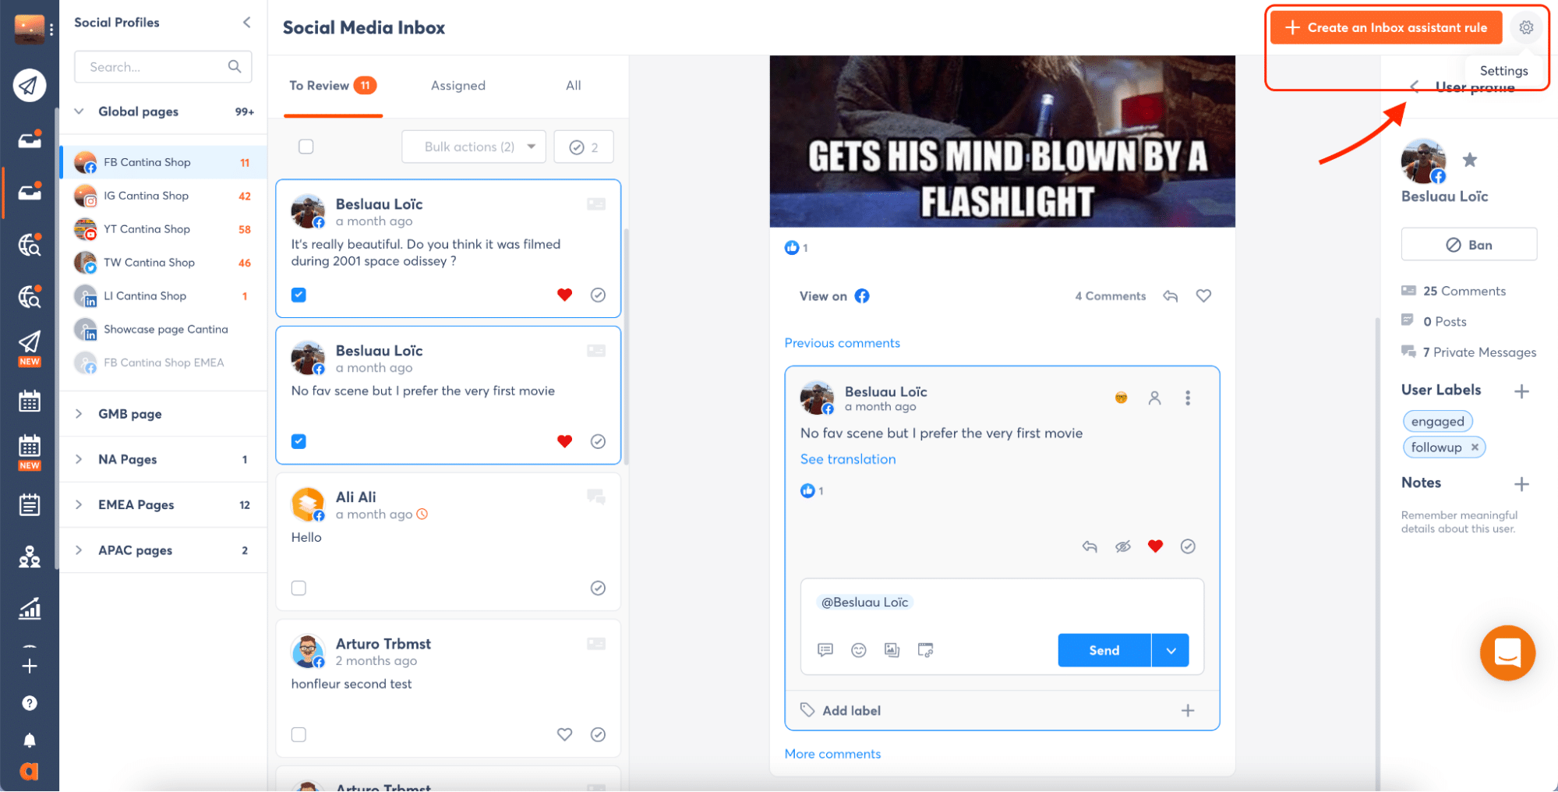This screenshot has height=792, width=1558.
Task: Collapse the Global pages group
Action: 79,111
